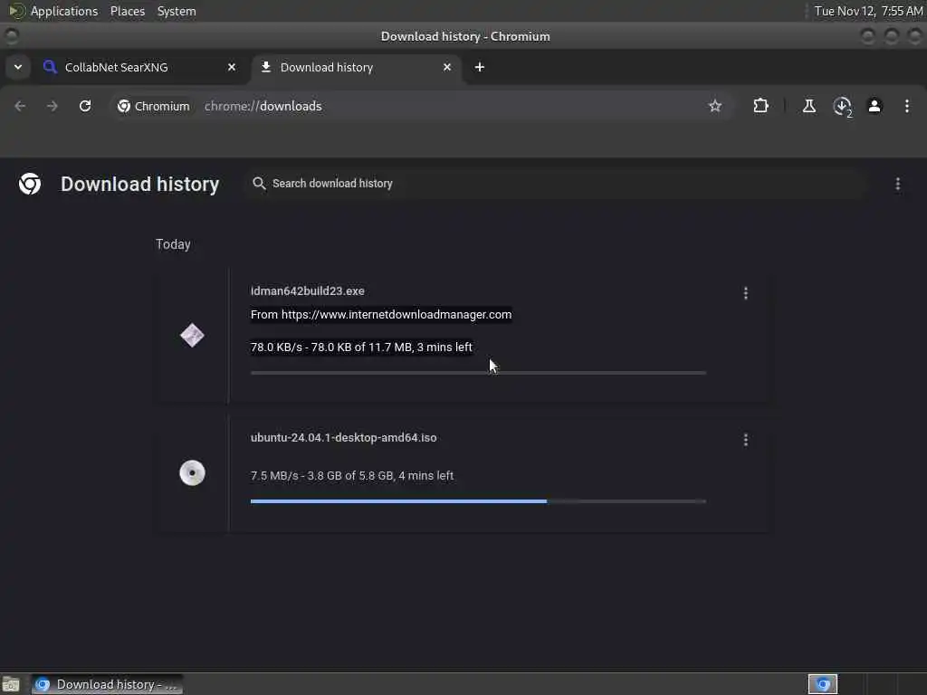The height and width of the screenshot is (695, 927).
Task: Open the Download history page options menu
Action: point(897,185)
